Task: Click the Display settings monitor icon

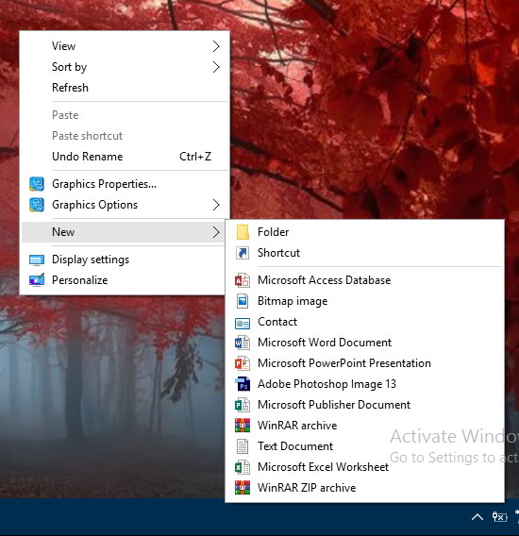Action: click(37, 260)
